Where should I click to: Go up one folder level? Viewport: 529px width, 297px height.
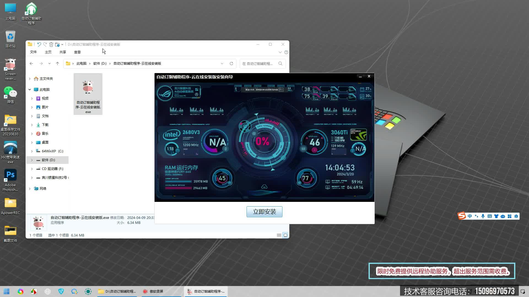57,64
